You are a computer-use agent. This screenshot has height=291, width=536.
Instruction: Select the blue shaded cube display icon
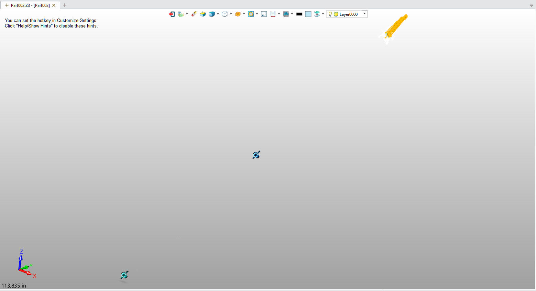[212, 14]
